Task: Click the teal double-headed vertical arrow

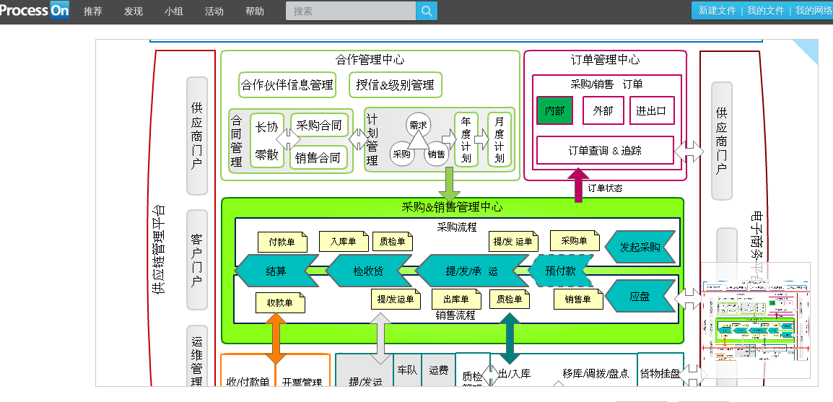Action: [510, 338]
